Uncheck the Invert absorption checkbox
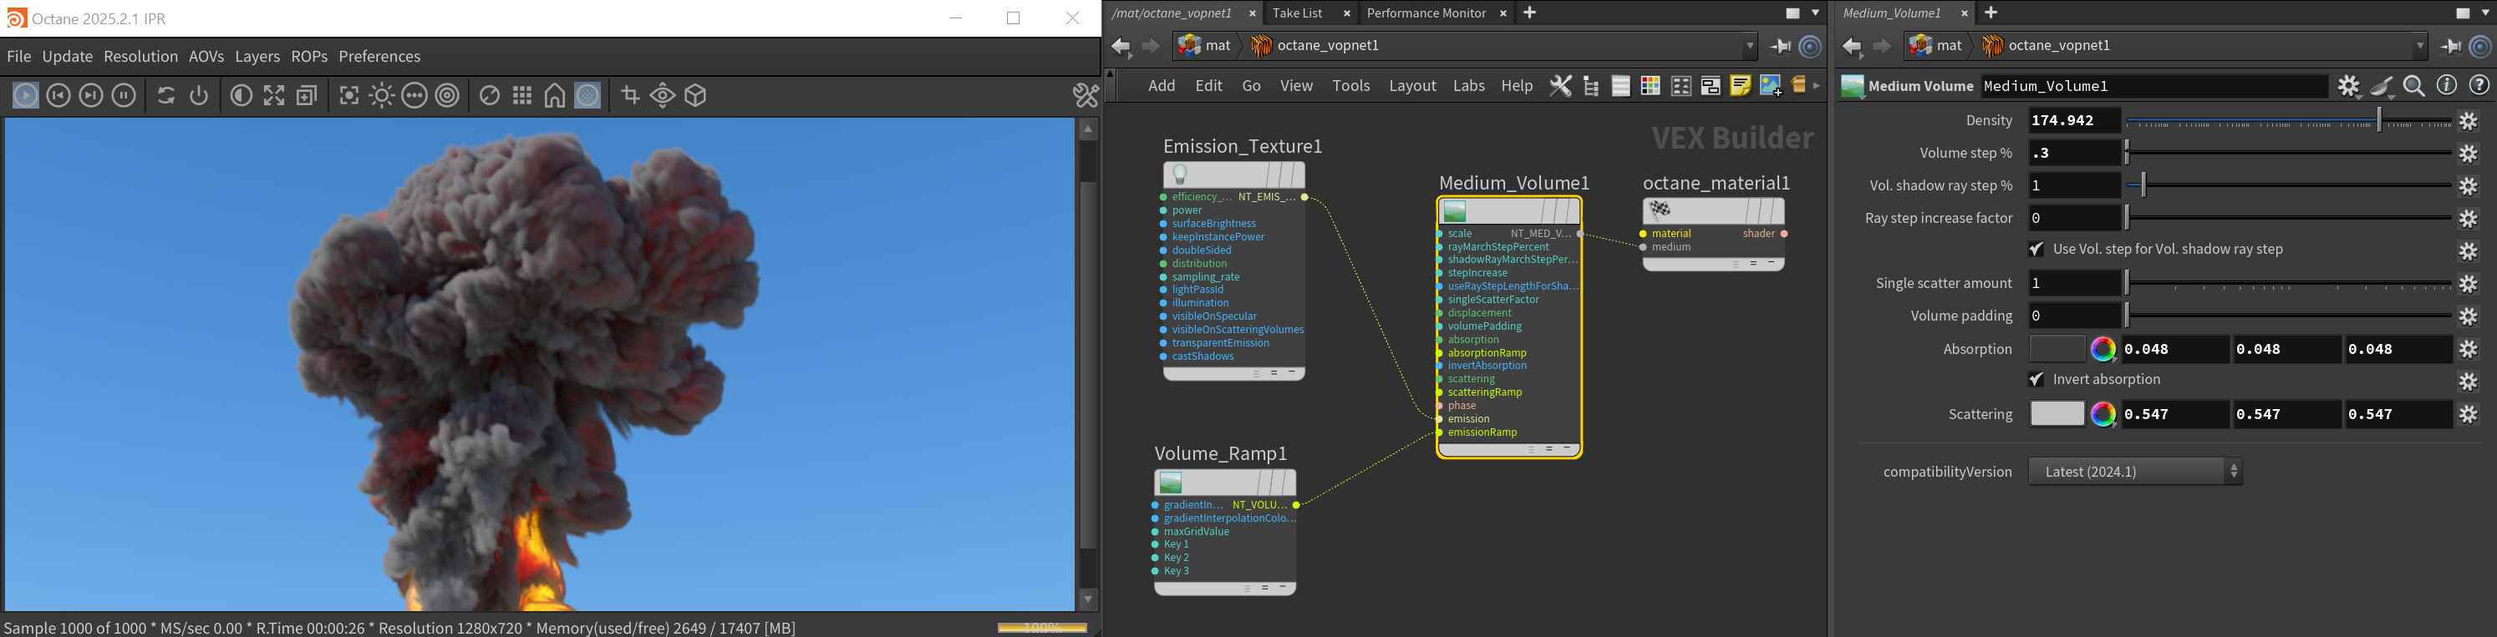2497x637 pixels. click(2037, 380)
